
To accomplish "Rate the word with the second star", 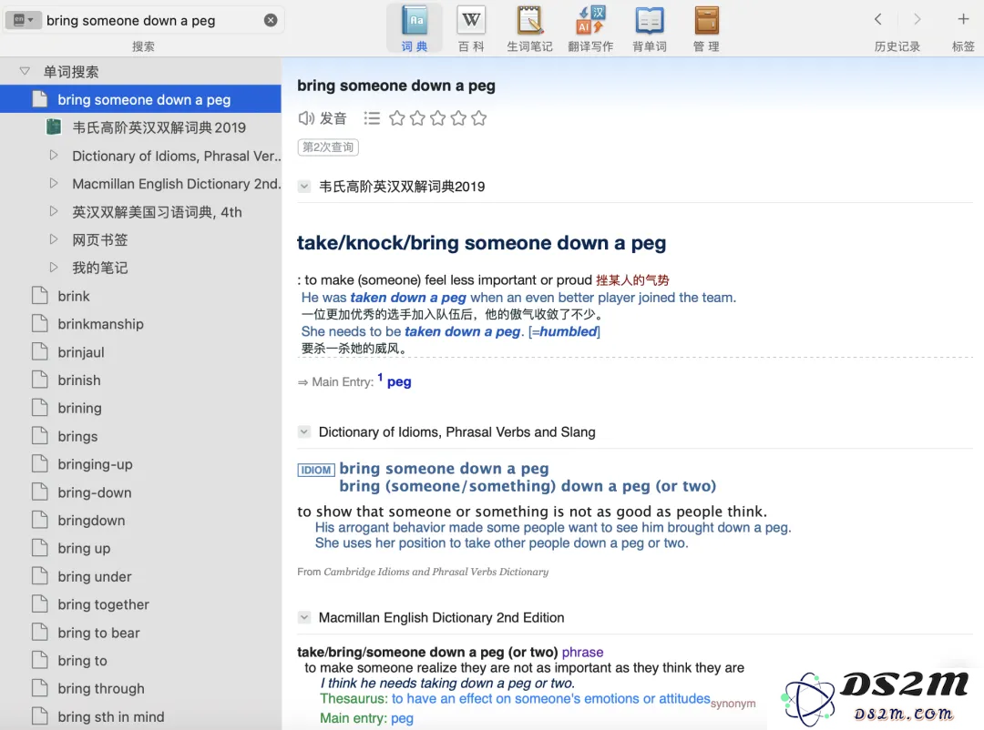I will (x=417, y=118).
